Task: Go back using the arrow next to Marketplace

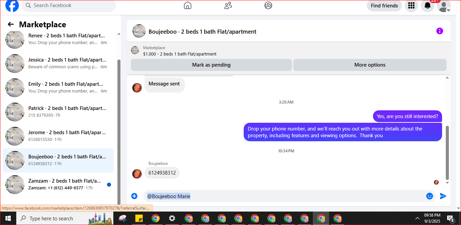Action: pyautogui.click(x=11, y=24)
